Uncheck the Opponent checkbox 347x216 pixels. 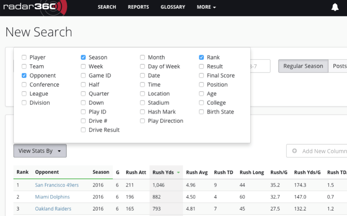pyautogui.click(x=24, y=76)
